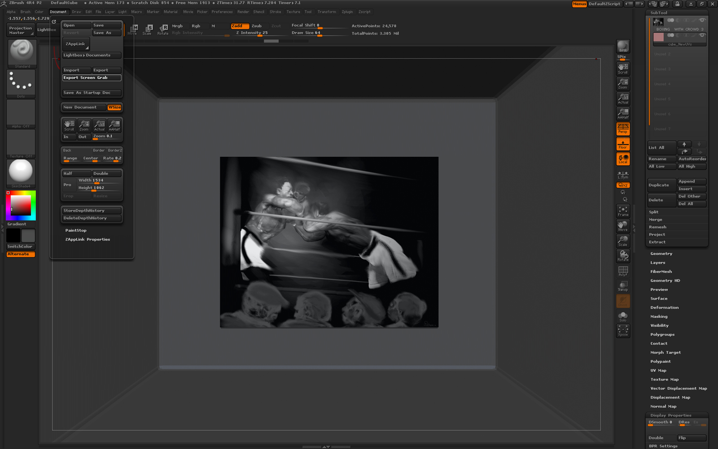Pick a color in the color picker square
718x449 pixels.
(21, 206)
